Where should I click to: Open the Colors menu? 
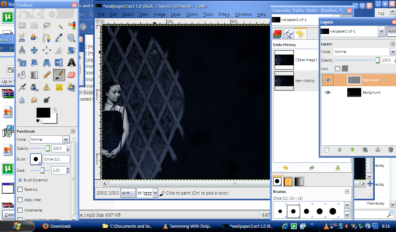click(x=192, y=14)
